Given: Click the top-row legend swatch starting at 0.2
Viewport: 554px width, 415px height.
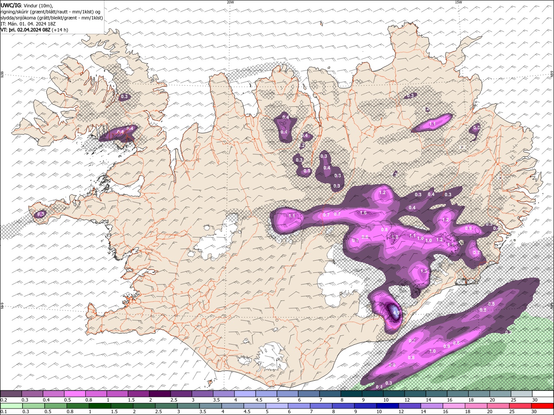Looking at the screenshot, I should tap(11, 394).
